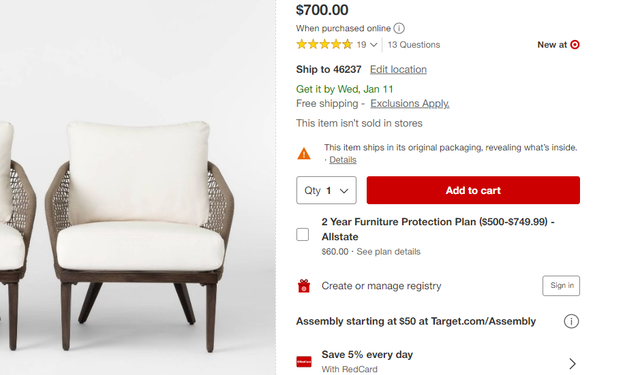Viewport: 625px width, 375px height.
Task: Open the 13 Questions link
Action: click(x=414, y=45)
